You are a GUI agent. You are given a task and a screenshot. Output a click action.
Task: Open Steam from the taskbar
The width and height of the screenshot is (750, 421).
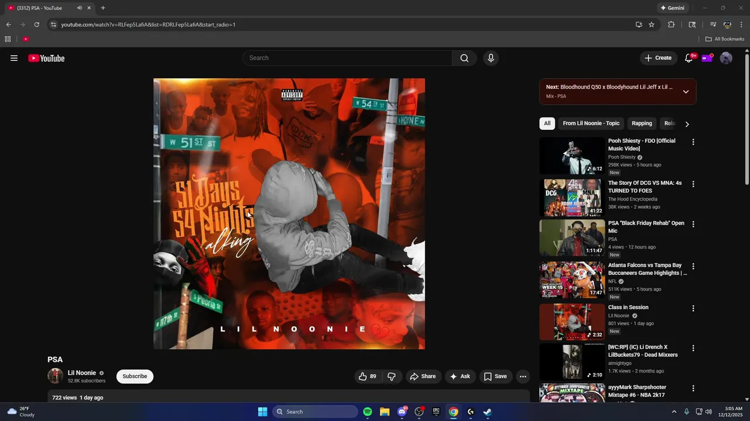tap(487, 412)
